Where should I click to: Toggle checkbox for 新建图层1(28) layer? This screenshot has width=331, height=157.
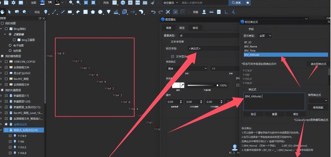pos(6,101)
